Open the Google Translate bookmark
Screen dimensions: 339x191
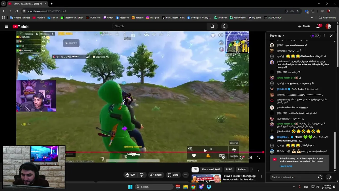point(20,18)
